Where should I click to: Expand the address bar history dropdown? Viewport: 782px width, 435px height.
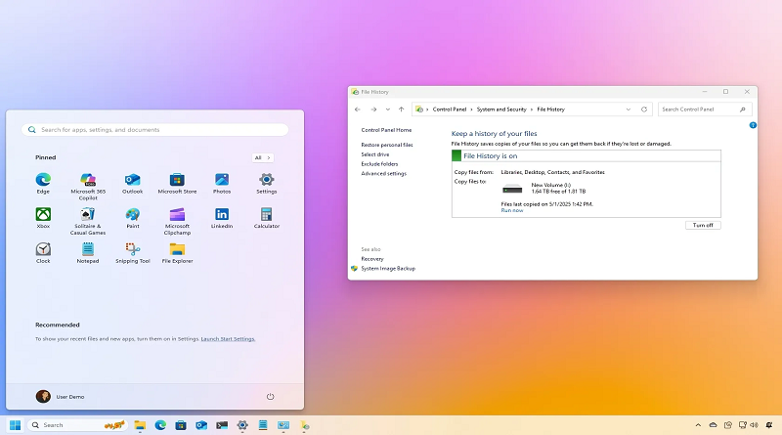628,109
